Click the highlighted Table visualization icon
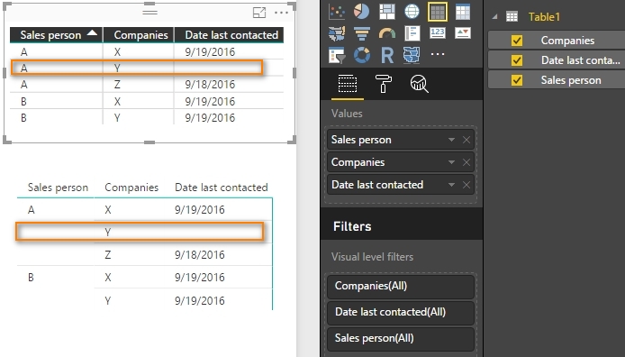 (438, 12)
